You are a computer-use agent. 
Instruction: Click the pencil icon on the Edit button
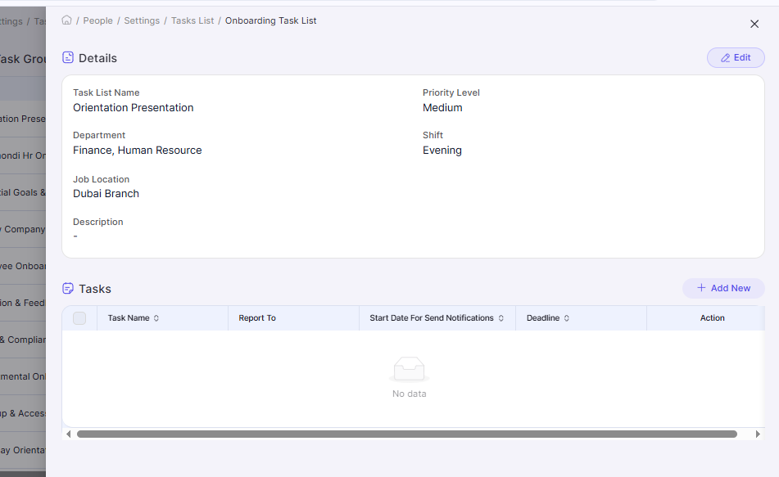click(x=725, y=57)
